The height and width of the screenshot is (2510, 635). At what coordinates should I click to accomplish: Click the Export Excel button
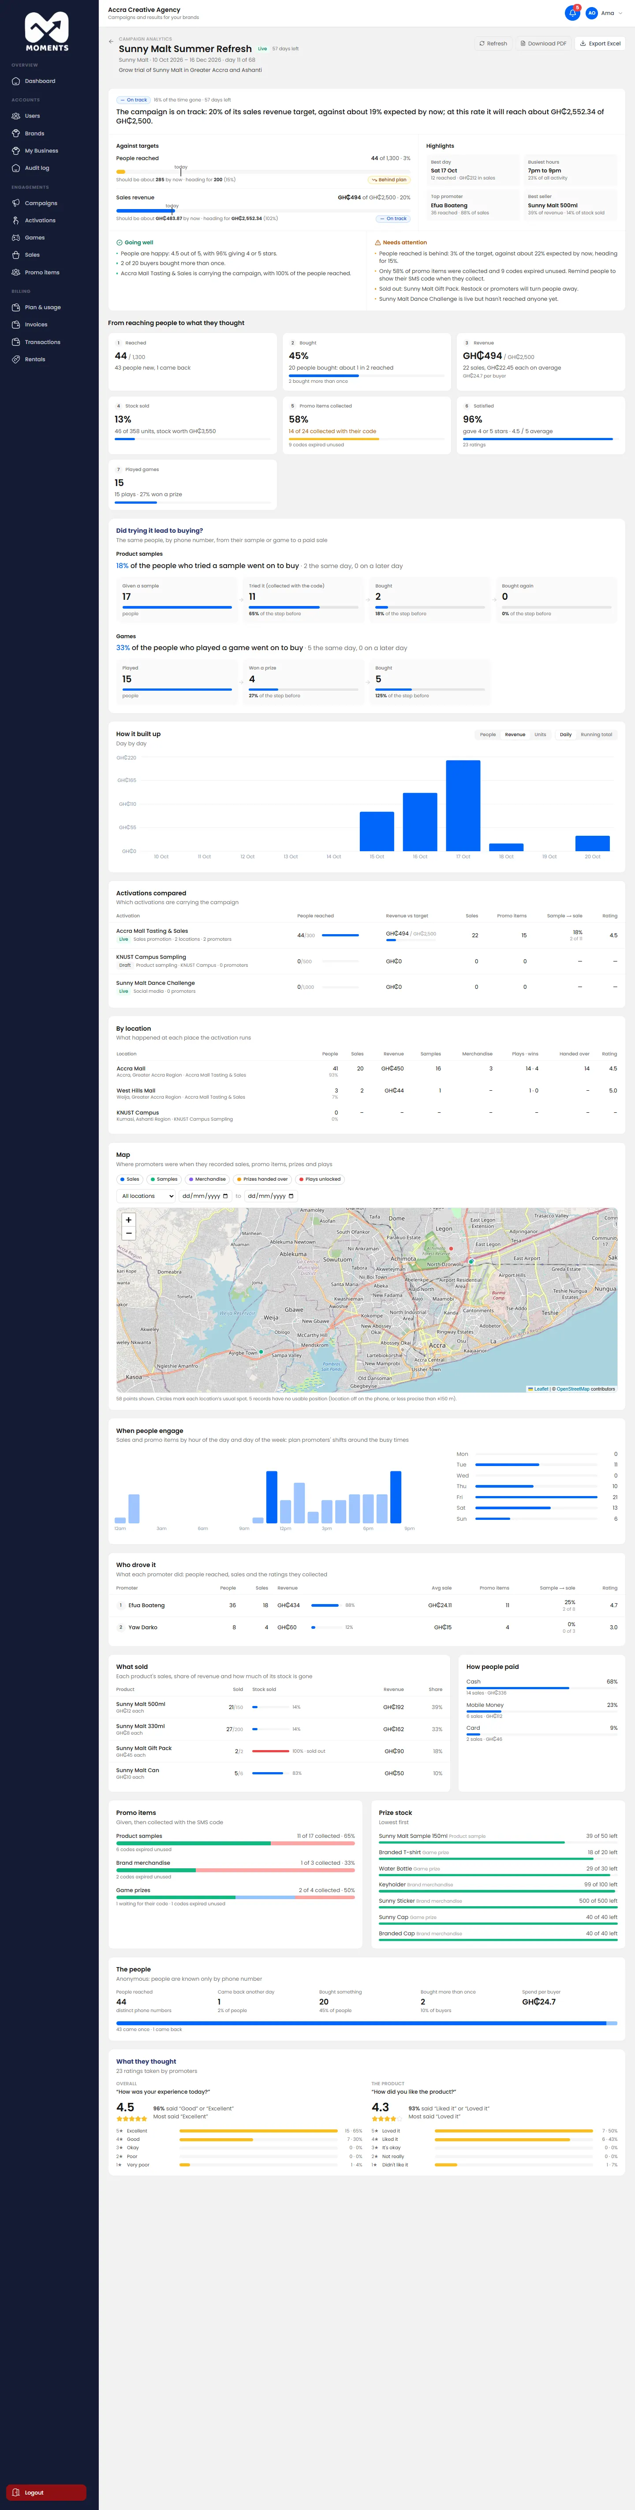point(600,43)
